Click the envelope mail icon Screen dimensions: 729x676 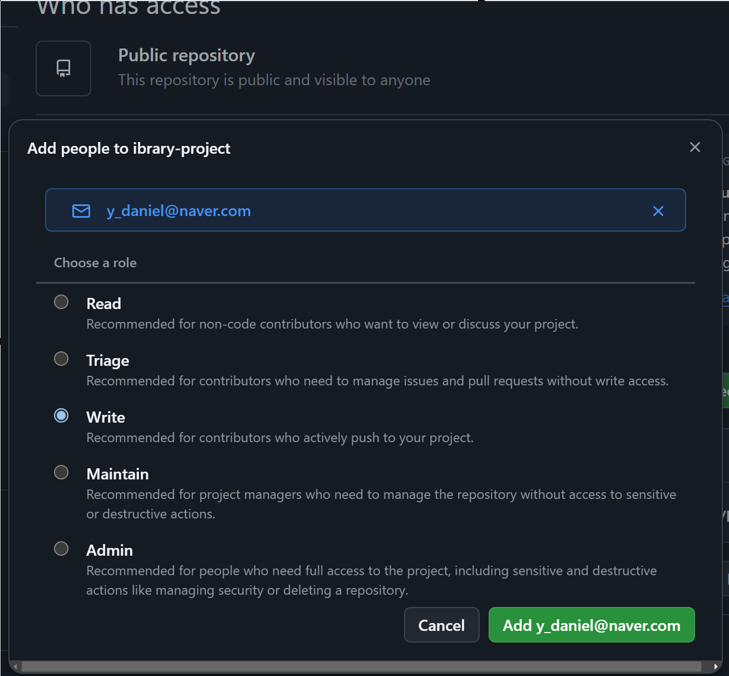81,211
